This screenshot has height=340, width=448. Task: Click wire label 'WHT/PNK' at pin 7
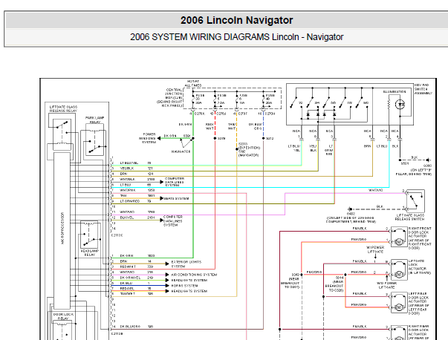pos(128,190)
